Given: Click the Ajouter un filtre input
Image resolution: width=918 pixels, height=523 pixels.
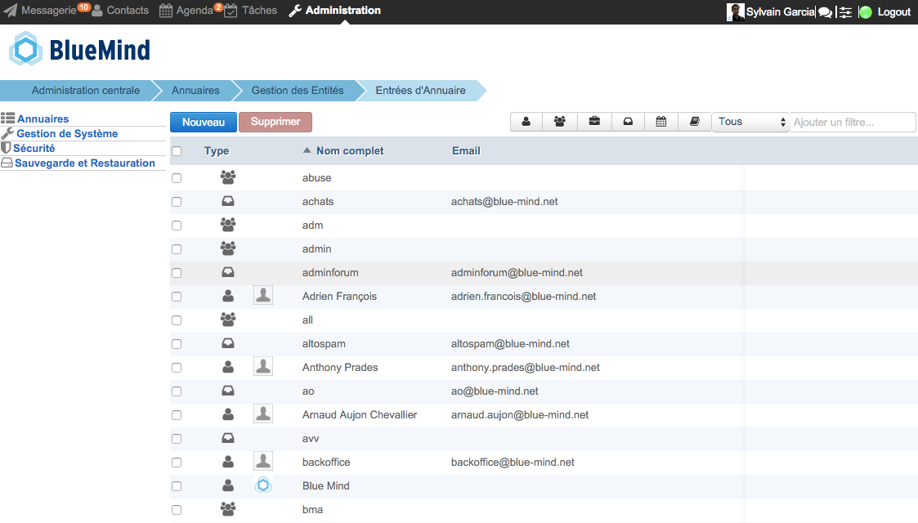Looking at the screenshot, I should coord(853,123).
